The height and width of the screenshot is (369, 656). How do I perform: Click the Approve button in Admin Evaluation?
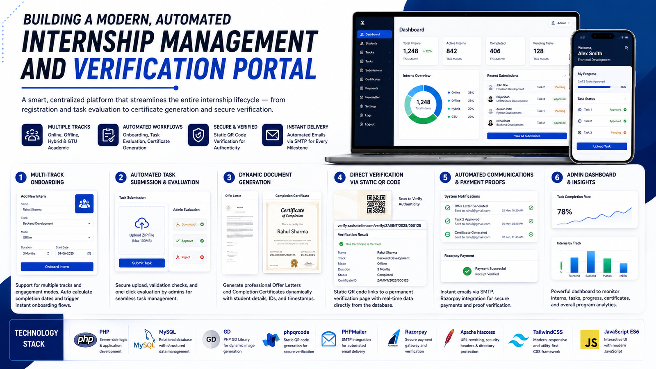190,241
